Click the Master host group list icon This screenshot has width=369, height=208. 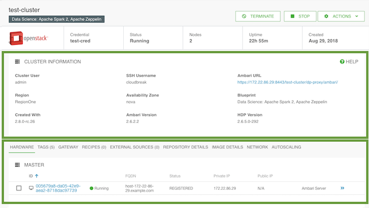coord(18,165)
